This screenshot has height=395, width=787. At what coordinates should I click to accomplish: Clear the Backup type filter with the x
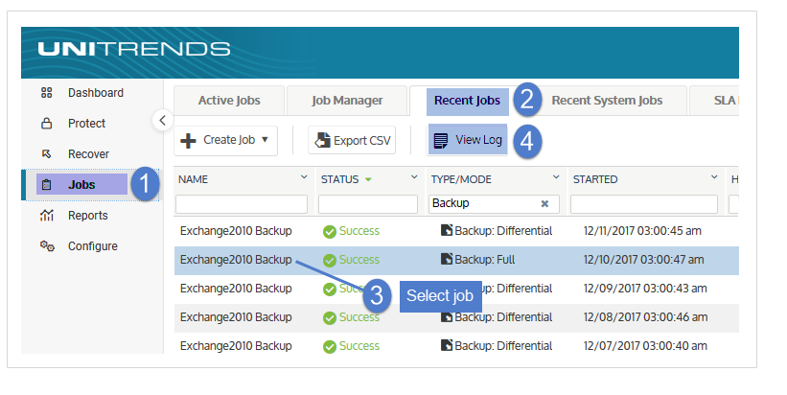tap(544, 204)
